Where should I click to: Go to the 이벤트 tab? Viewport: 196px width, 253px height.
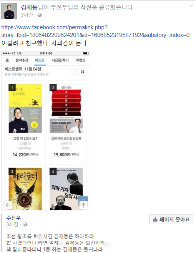[x=81, y=60]
